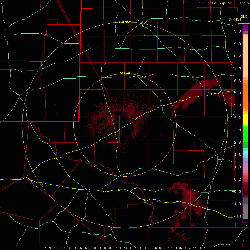This screenshot has width=250, height=250.
Task: Pick the 7.4 scale value
Action: (237, 68)
